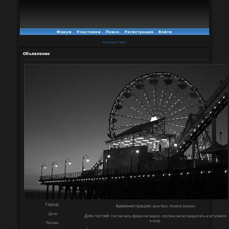
Task: Click the Ferris wheel pier image
Action: [126, 132]
